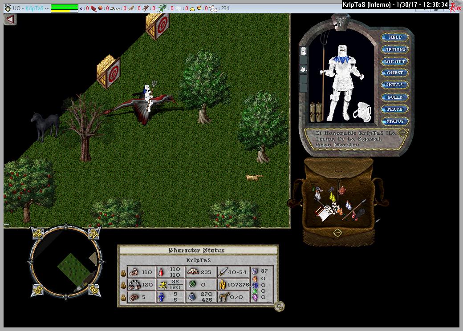Click the sulfurous ash reagent counter icon

[x=192, y=9]
